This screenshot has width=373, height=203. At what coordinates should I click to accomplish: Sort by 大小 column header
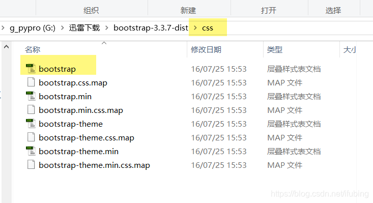pyautogui.click(x=350, y=50)
